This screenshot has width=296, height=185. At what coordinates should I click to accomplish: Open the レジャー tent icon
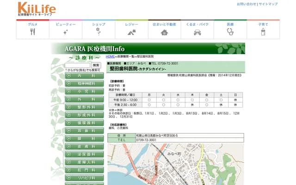[131, 32]
